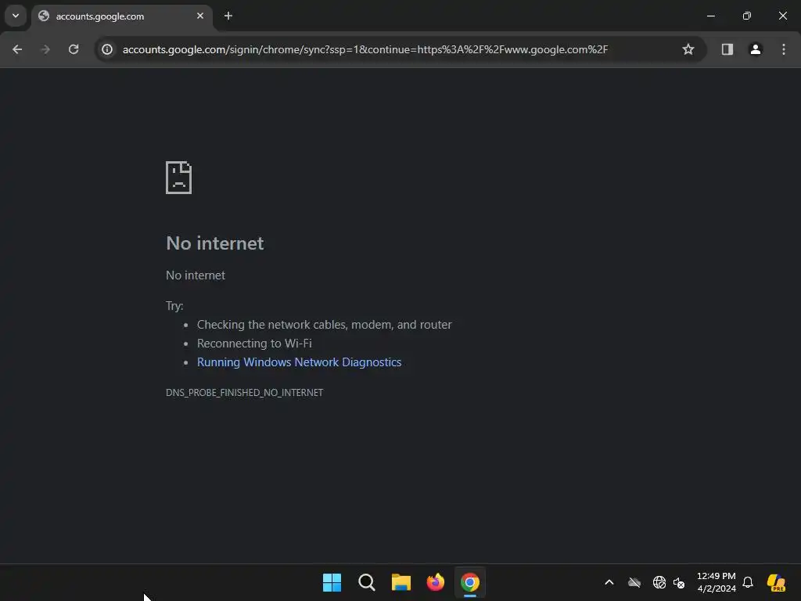Screen dimensions: 801x601
Task: Open File Explorer from the taskbar
Action: pos(401,582)
